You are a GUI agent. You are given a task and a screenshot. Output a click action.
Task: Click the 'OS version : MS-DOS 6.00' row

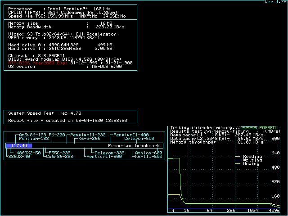coord(65,67)
